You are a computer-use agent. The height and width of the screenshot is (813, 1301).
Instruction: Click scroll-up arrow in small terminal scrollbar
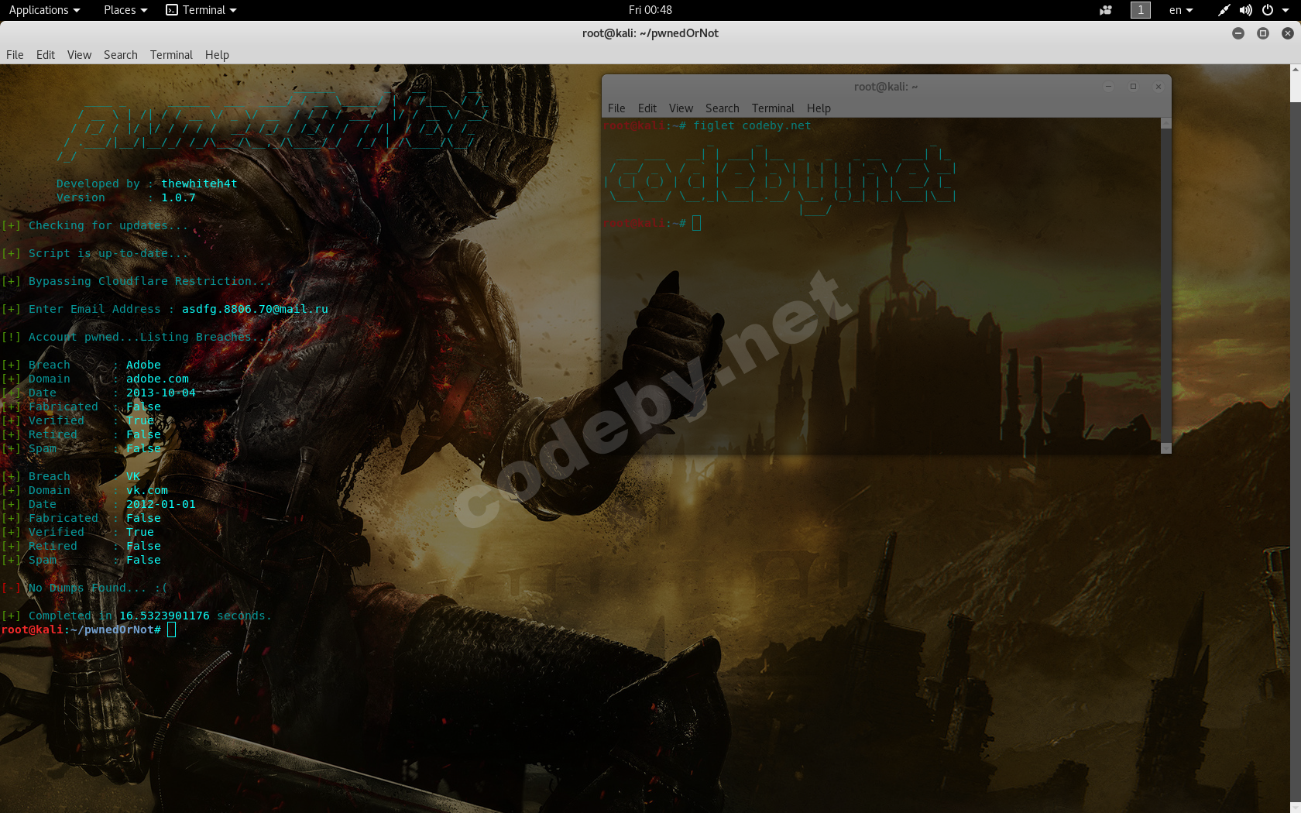click(x=1166, y=123)
